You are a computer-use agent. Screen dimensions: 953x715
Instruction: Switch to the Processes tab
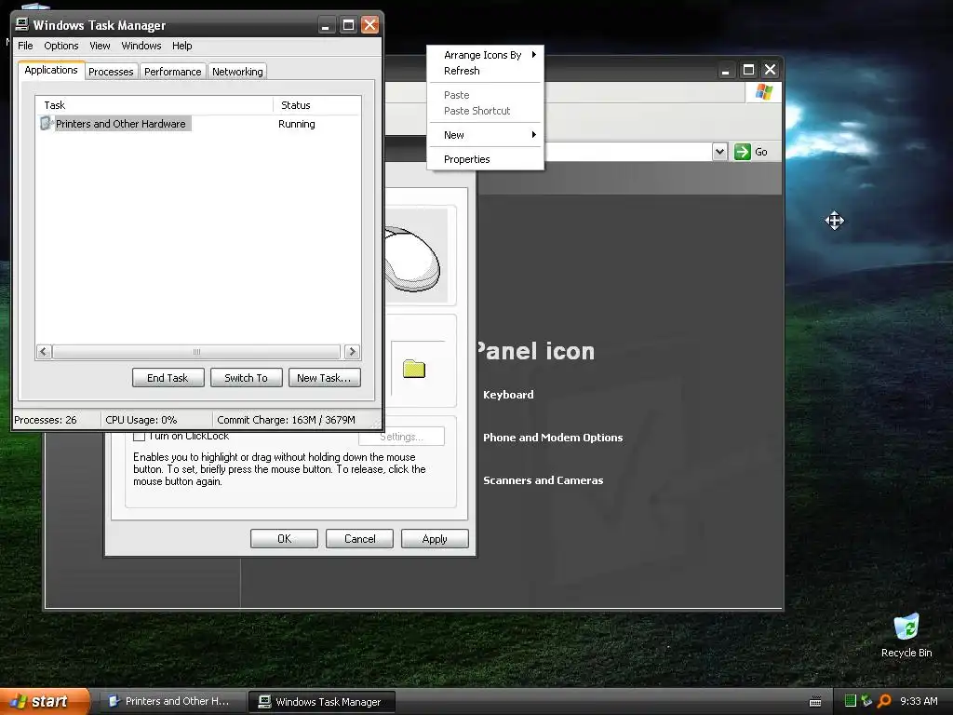pyautogui.click(x=111, y=72)
